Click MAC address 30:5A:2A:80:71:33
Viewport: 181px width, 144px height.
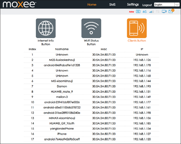click(104, 60)
